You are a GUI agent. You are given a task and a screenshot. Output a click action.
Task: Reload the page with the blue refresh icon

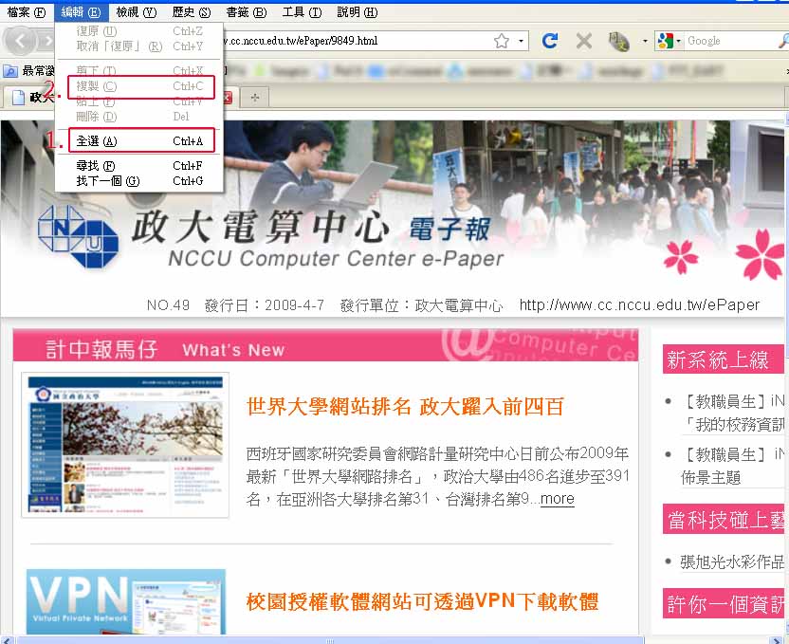[550, 41]
